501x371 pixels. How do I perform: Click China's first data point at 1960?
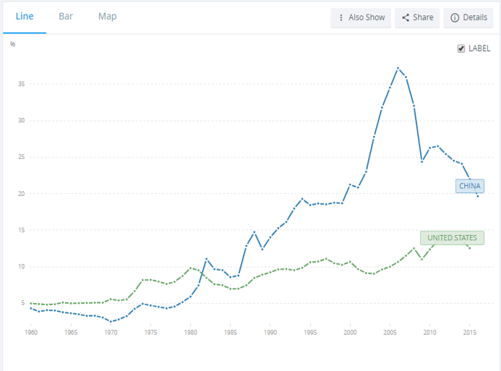pyautogui.click(x=31, y=308)
